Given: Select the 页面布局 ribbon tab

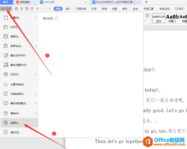Looking at the screenshot, I should click(x=81, y=9).
